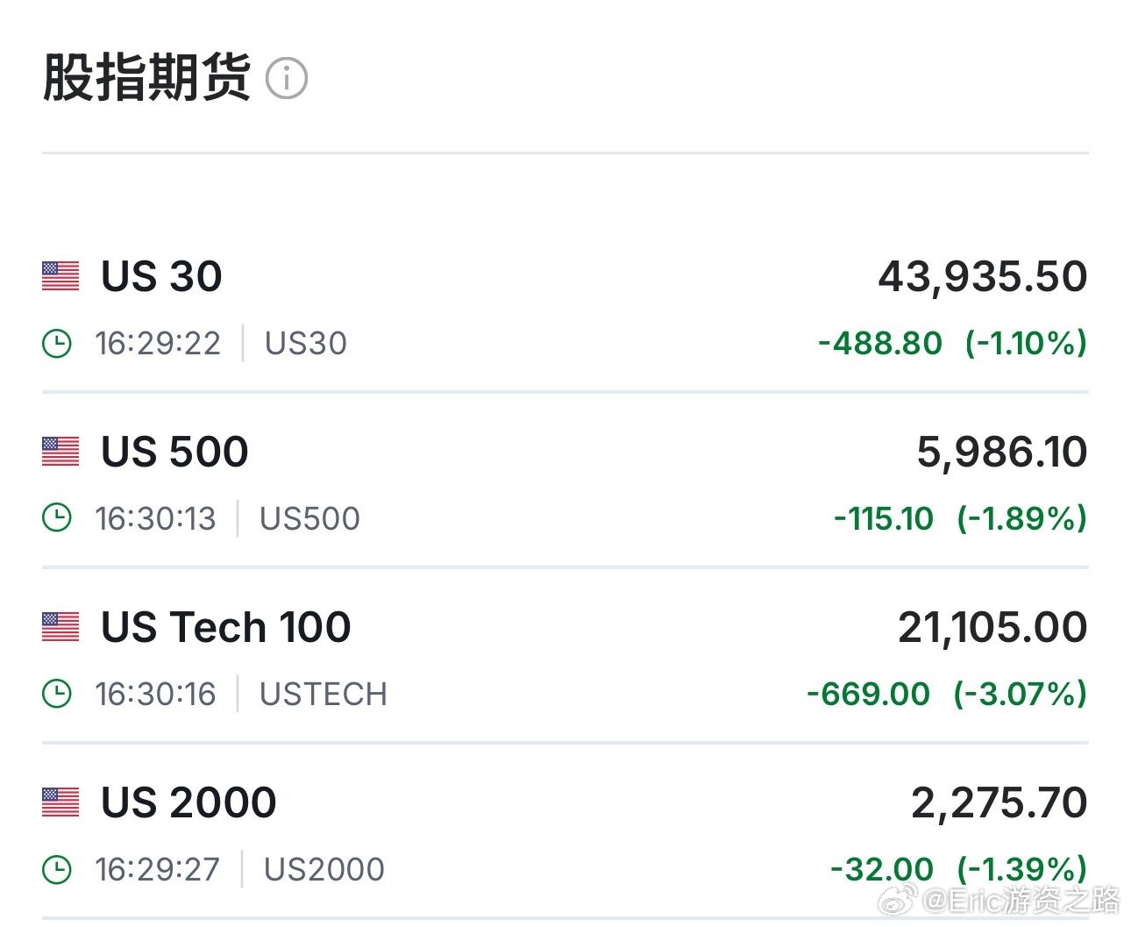This screenshot has height=927, width=1131.
Task: Click the 5,986.10 price value
Action: 1002,453
